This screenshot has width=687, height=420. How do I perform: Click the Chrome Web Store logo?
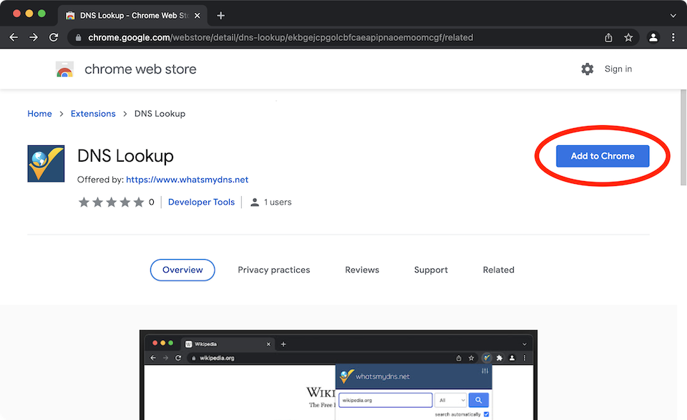(x=65, y=69)
